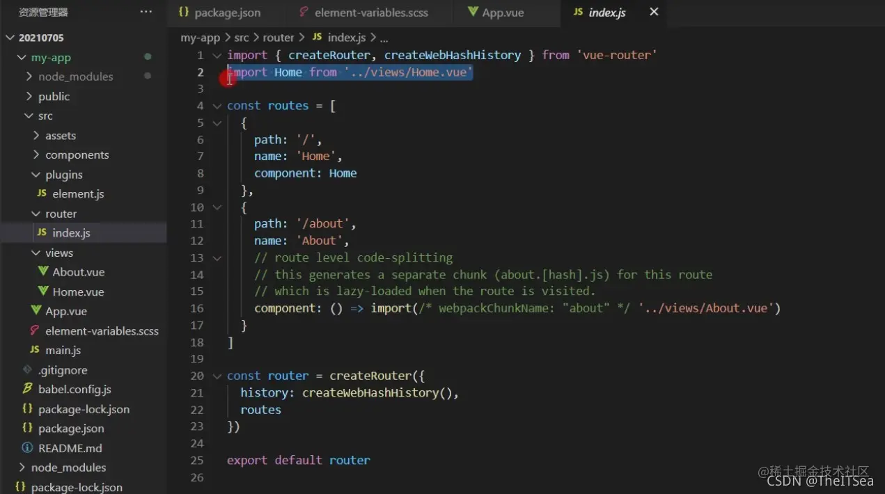Fold the comment block at line 13
Screen dimensions: 885x494
(x=217, y=257)
